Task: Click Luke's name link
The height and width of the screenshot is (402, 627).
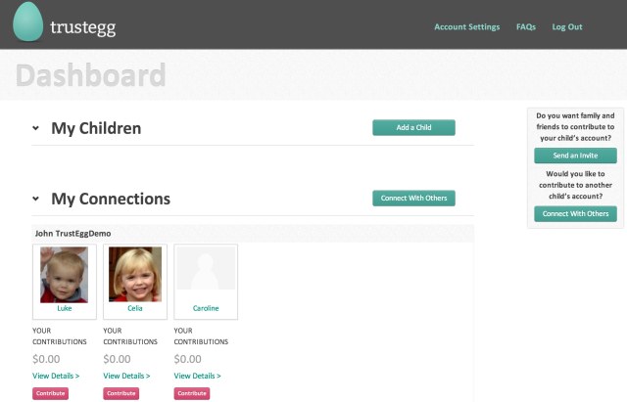Action: [x=65, y=308]
